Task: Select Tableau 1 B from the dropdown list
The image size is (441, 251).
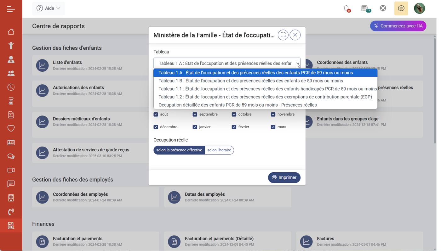Action: click(250, 81)
